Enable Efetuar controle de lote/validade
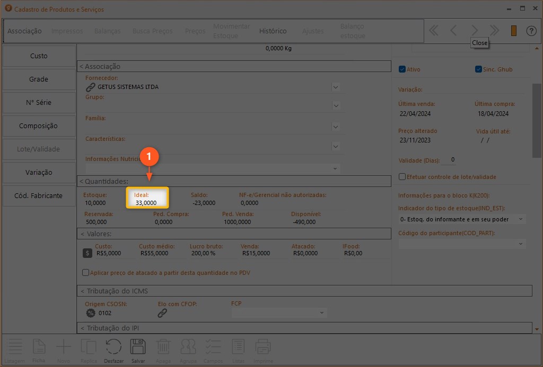Image resolution: width=543 pixels, height=367 pixels. 402,177
